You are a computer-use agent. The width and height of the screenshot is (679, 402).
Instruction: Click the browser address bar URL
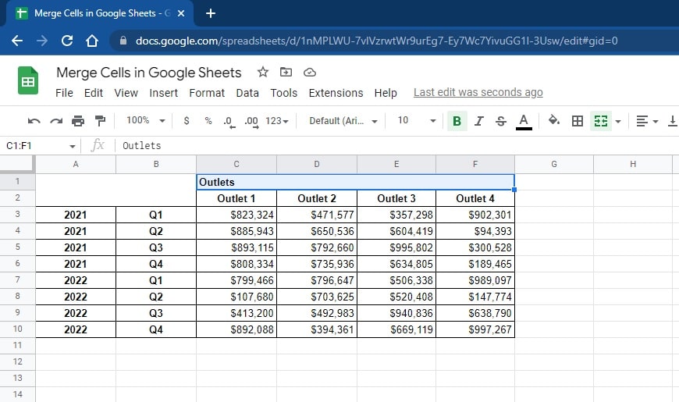point(376,41)
